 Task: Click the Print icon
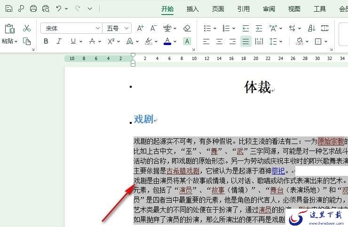point(33,8)
